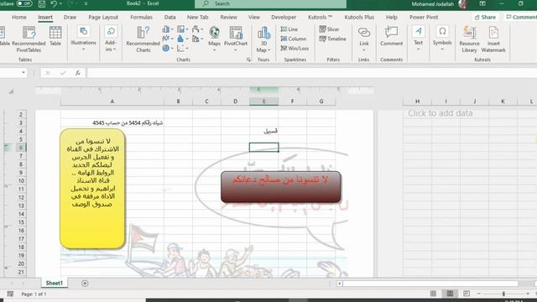The width and height of the screenshot is (537, 302).
Task: Switch to the Review tab
Action: [x=228, y=17]
